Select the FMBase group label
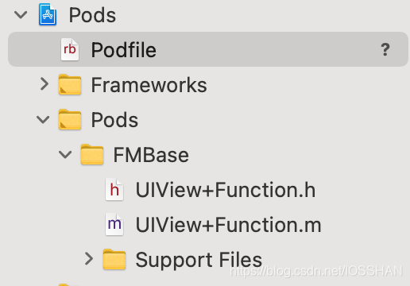410x286 pixels. [x=151, y=155]
